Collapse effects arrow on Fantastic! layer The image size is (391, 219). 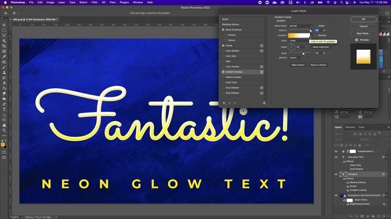(387, 175)
